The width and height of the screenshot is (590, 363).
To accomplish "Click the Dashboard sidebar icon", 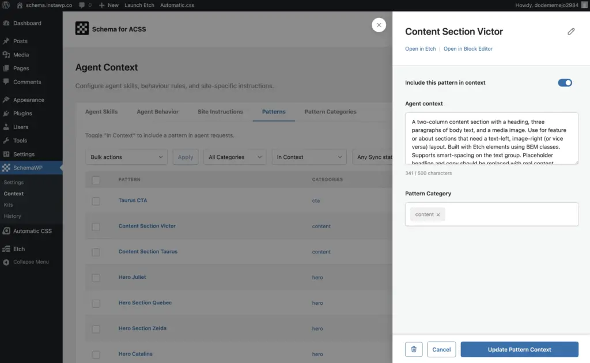I will [6, 23].
